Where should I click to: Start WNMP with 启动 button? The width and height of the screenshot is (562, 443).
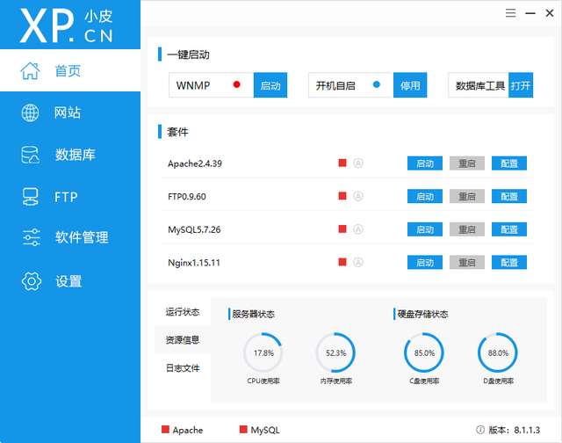tap(270, 85)
